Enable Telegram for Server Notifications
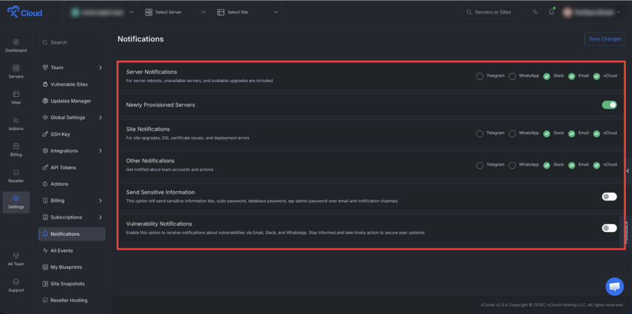The height and width of the screenshot is (314, 632). click(480, 76)
